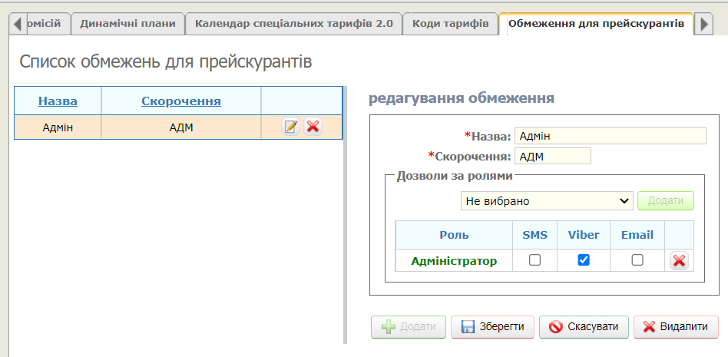Sort the list by Назва column

coord(58,101)
